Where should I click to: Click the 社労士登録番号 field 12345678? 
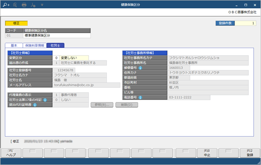[64, 70]
